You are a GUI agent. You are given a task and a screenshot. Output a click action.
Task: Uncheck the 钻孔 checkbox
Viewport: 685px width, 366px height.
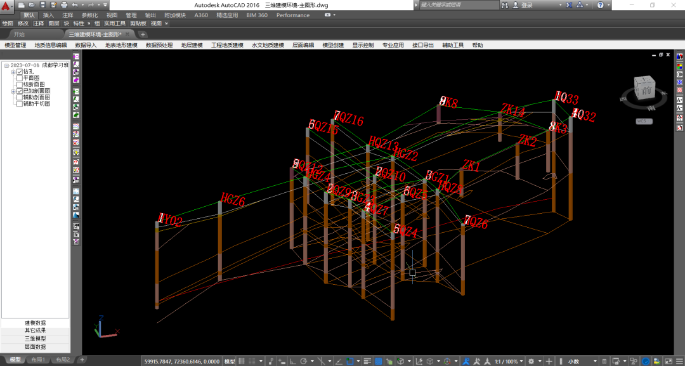(19, 72)
